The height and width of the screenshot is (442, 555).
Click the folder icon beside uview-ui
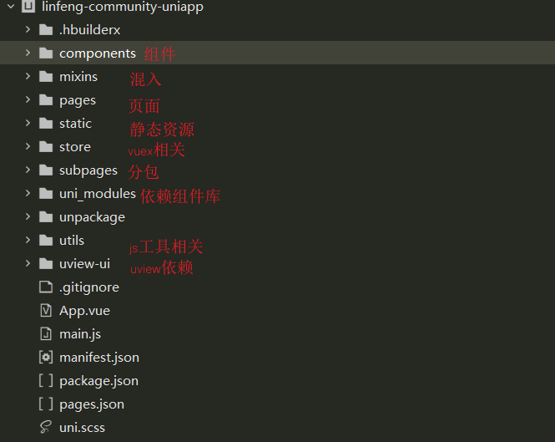(x=45, y=264)
